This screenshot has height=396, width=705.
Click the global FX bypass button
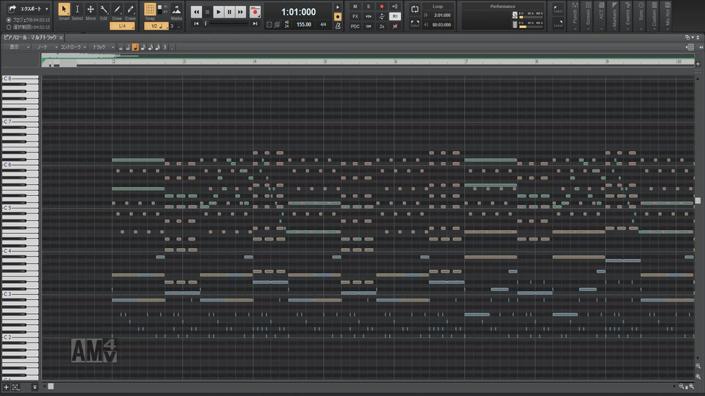pyautogui.click(x=355, y=15)
